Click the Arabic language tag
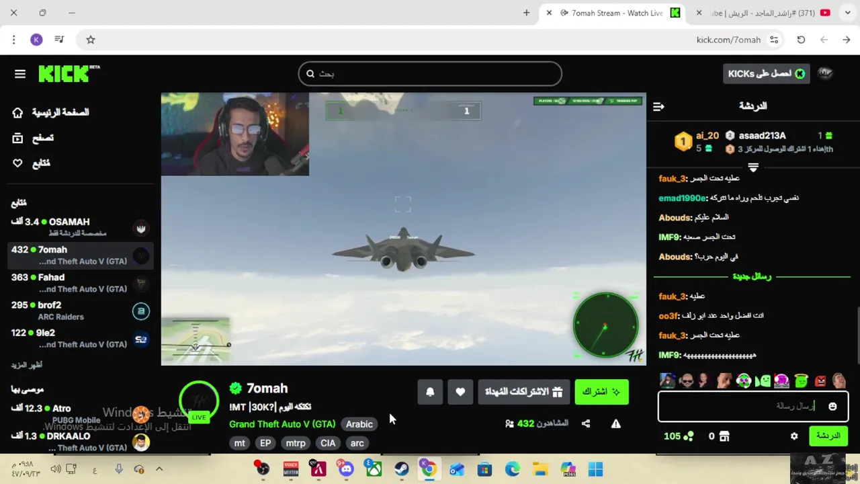860x484 pixels. tap(359, 424)
